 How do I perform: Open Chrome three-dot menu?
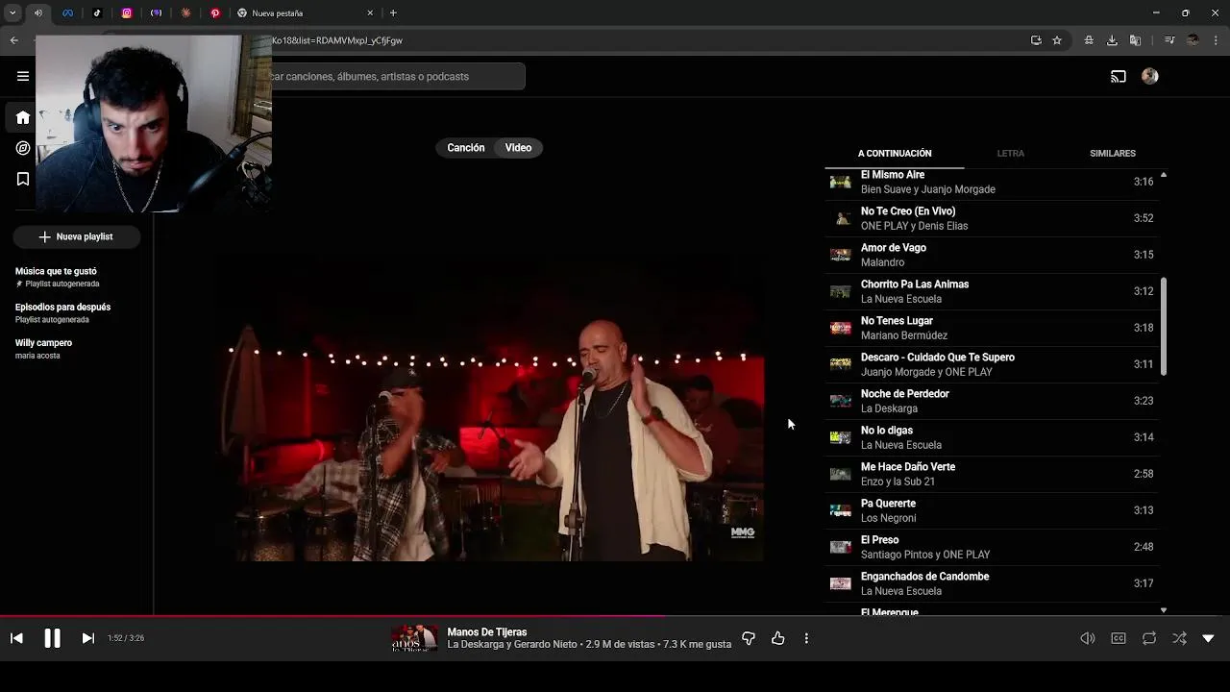click(x=1216, y=40)
